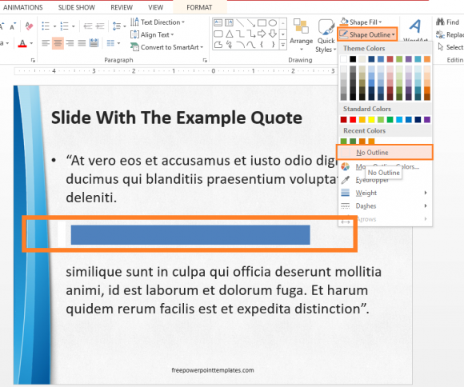The image size is (464, 387).
Task: Toggle Distributed paragraph alignment
Action: tap(94, 43)
